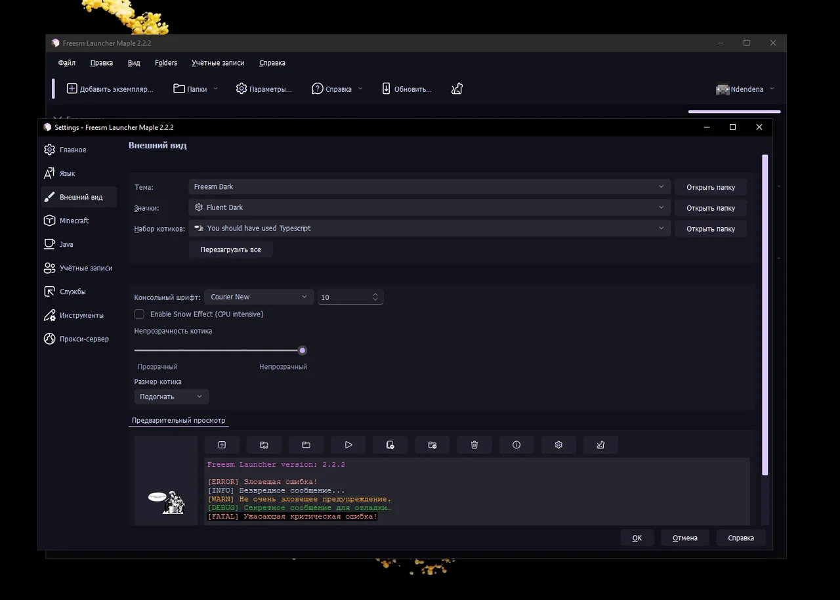Viewport: 840px width, 600px height.
Task: Enable the Snow Effect checkbox
Action: pyautogui.click(x=139, y=314)
